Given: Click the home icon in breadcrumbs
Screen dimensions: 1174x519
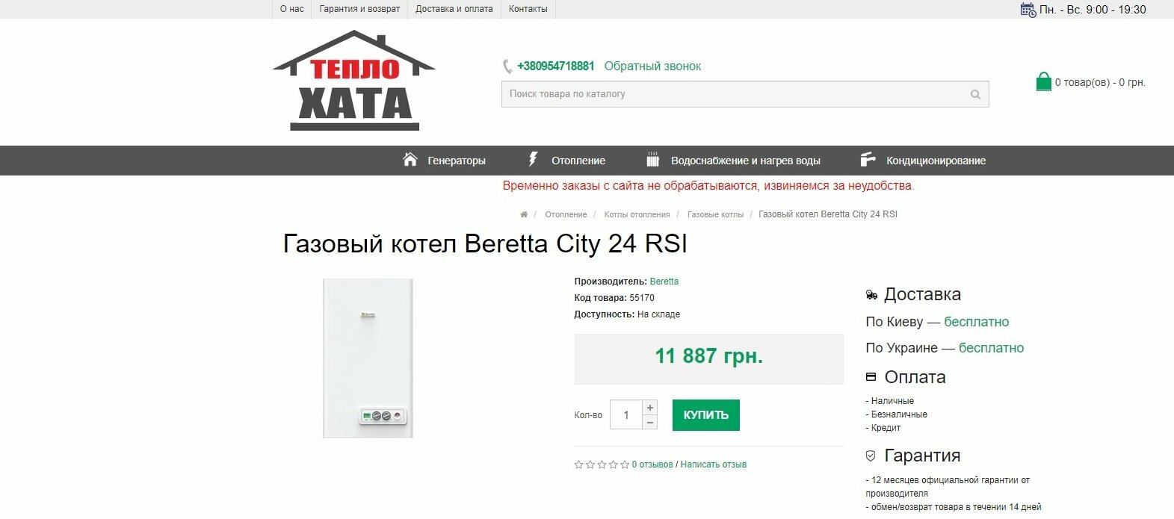Looking at the screenshot, I should click(524, 214).
